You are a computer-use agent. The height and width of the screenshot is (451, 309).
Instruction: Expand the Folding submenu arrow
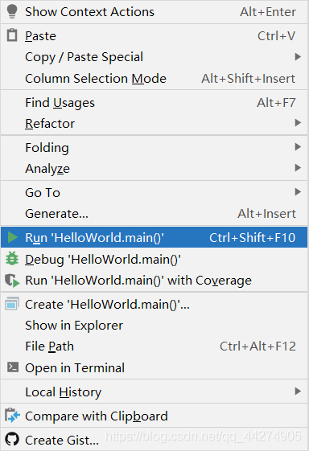click(298, 147)
